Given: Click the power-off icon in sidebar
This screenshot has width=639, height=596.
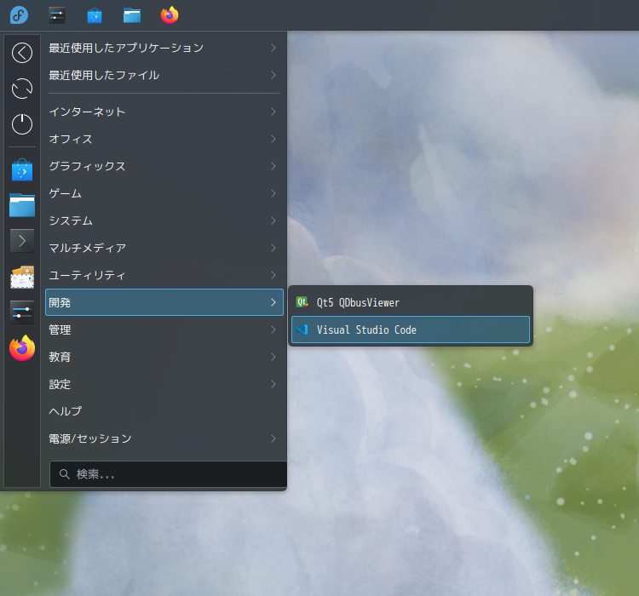Looking at the screenshot, I should tap(22, 123).
